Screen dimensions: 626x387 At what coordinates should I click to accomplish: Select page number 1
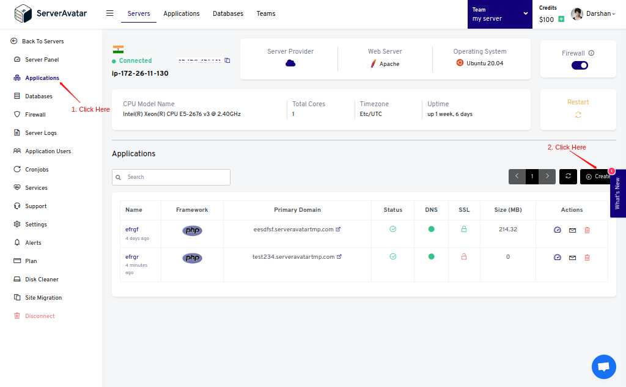coord(532,176)
